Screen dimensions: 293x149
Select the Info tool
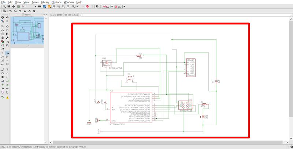pyautogui.click(x=3, y=17)
